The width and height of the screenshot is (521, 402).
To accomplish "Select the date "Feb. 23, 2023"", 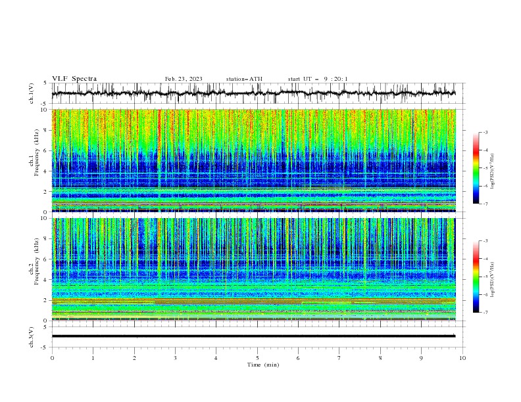I will [x=184, y=79].
